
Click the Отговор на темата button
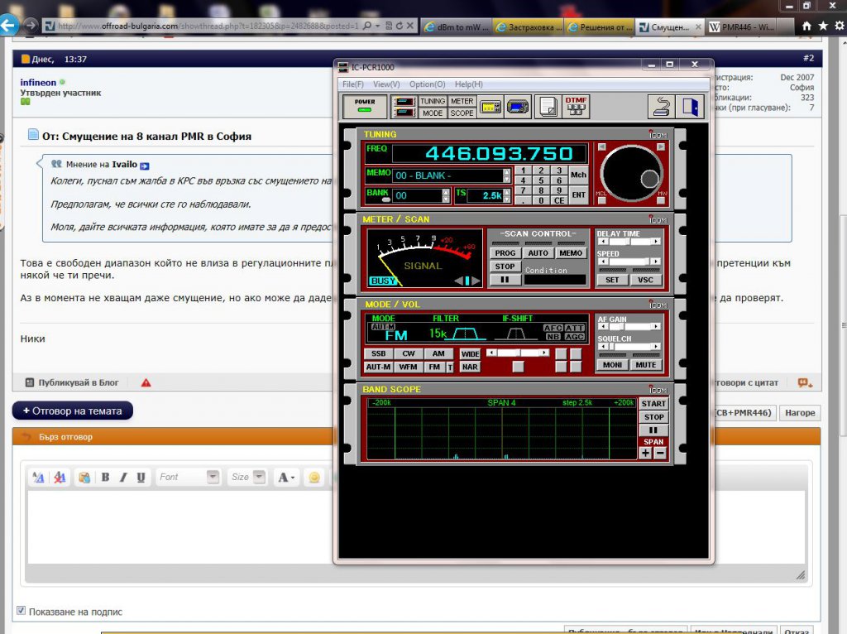point(72,411)
